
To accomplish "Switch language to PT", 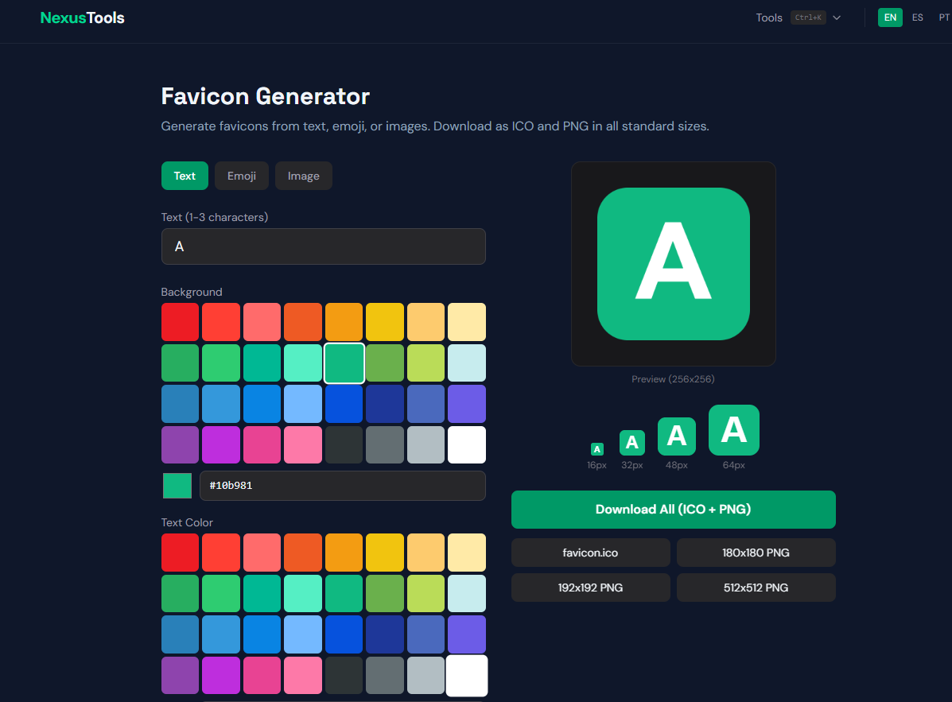I will [x=943, y=17].
